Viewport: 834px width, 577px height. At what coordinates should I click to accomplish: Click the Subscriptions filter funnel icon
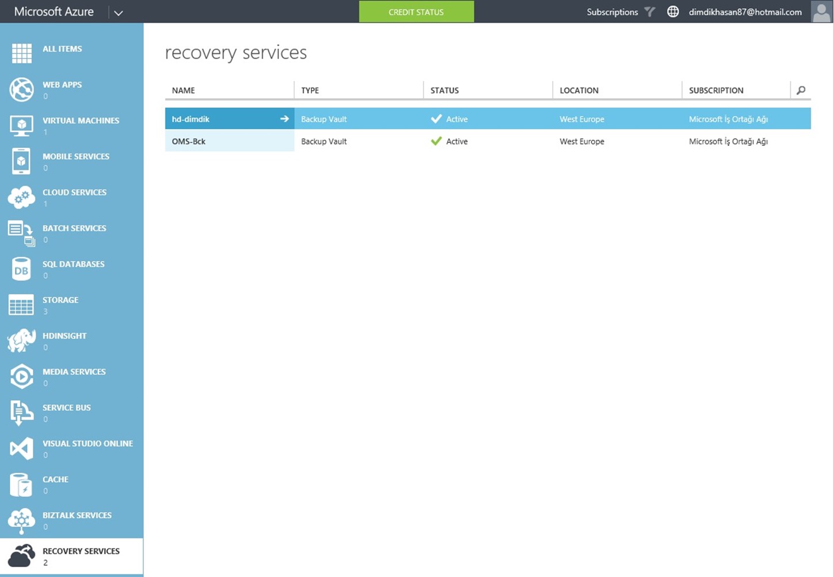649,11
